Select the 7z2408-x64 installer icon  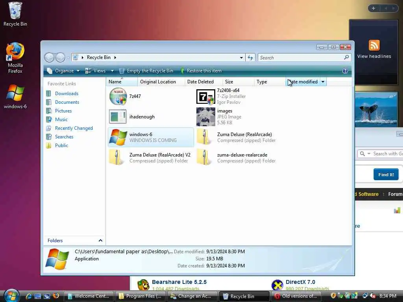[205, 97]
